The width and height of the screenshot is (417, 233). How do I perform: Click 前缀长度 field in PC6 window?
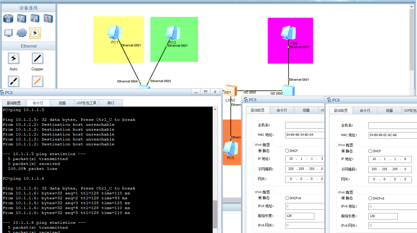pyautogui.click(x=383, y=216)
